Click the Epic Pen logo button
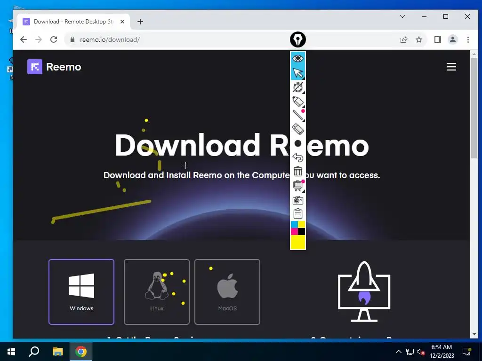482x361 pixels. coord(298,39)
